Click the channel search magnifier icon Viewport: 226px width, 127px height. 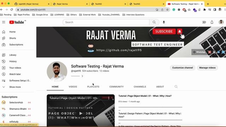pos(176,86)
